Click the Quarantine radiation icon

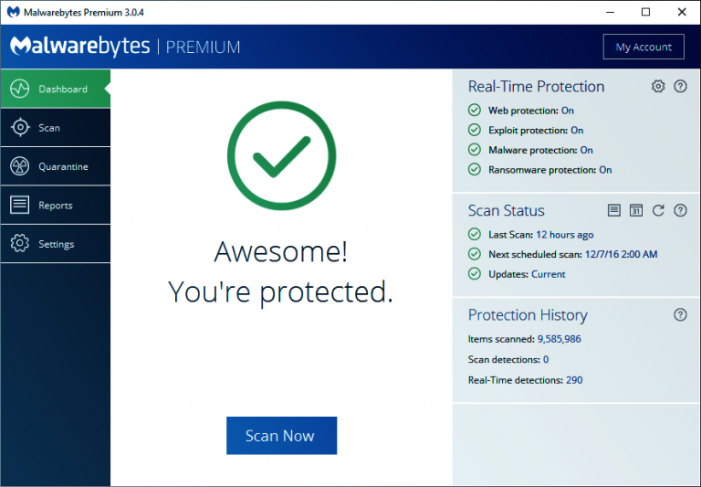coord(20,166)
